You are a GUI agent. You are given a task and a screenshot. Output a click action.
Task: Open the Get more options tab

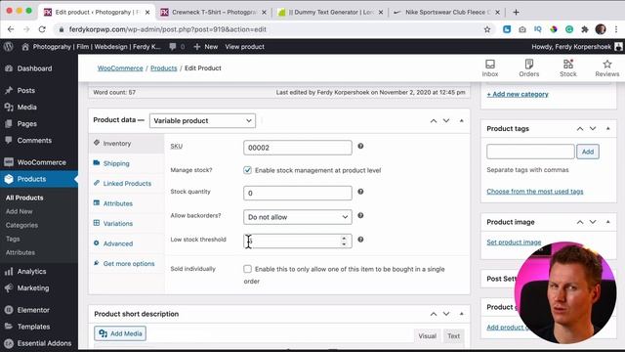point(126,263)
